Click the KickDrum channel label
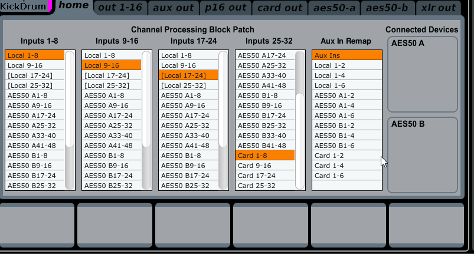Viewport: 474px width, 254px height. tap(24, 6)
